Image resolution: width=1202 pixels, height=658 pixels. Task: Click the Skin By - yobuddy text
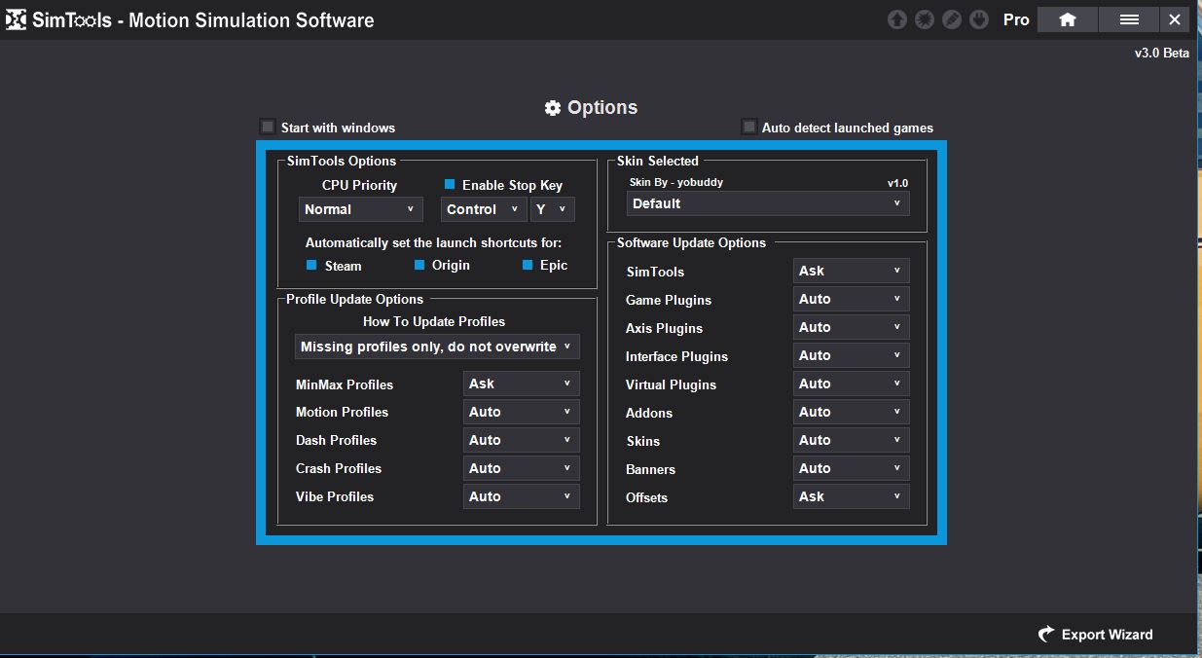tap(676, 182)
